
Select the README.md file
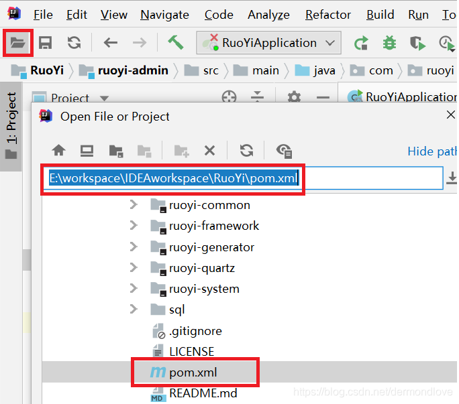point(250,393)
